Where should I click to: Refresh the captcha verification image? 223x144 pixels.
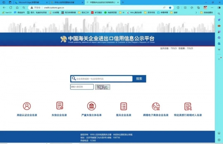pos(103,87)
